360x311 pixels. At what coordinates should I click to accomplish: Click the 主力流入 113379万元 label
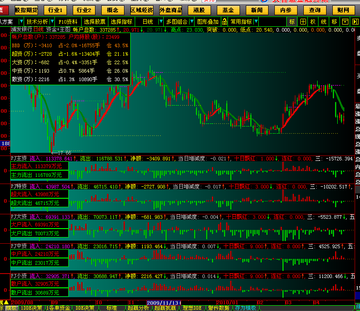pos(40,166)
